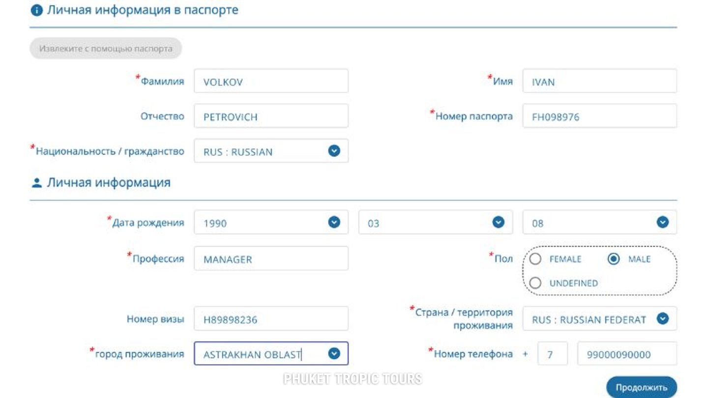The height and width of the screenshot is (398, 708).
Task: Click the birth day 08 arrow icon
Action: point(663,223)
